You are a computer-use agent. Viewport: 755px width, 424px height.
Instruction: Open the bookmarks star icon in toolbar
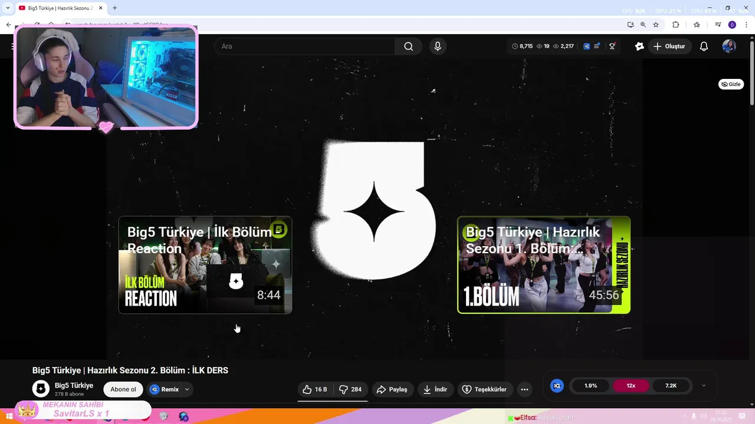coord(697,25)
